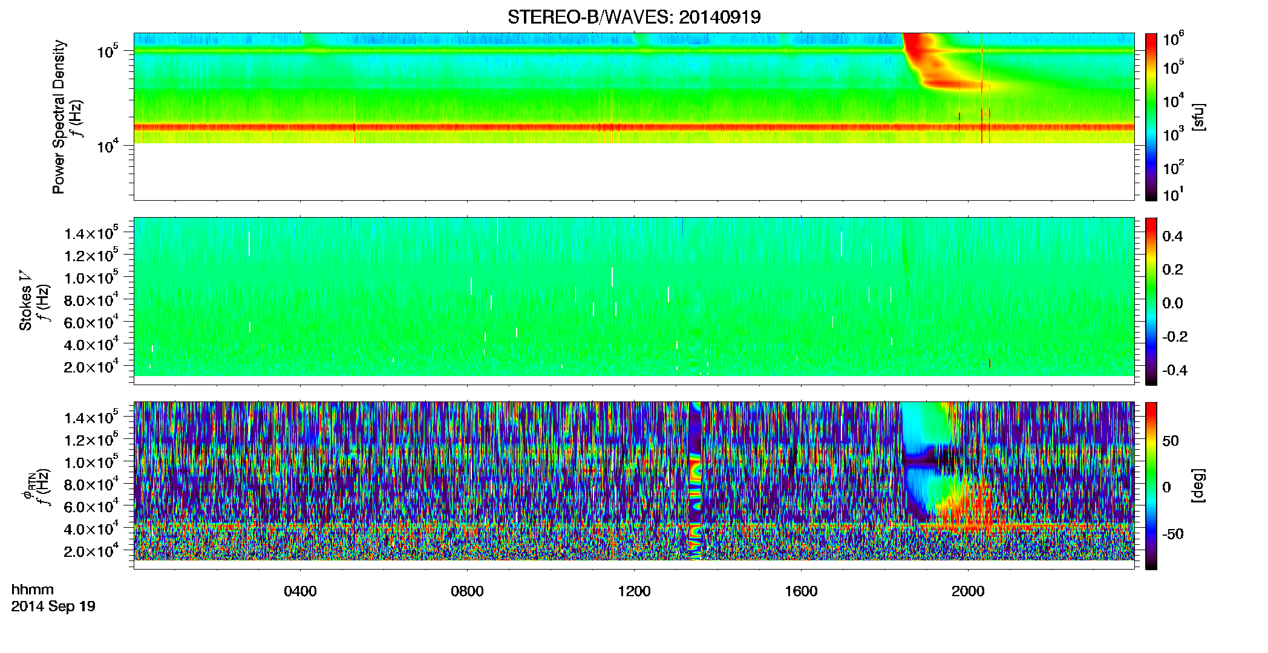This screenshot has width=1268, height=653.
Task: Click the hhmm time format label
Action: tap(33, 590)
